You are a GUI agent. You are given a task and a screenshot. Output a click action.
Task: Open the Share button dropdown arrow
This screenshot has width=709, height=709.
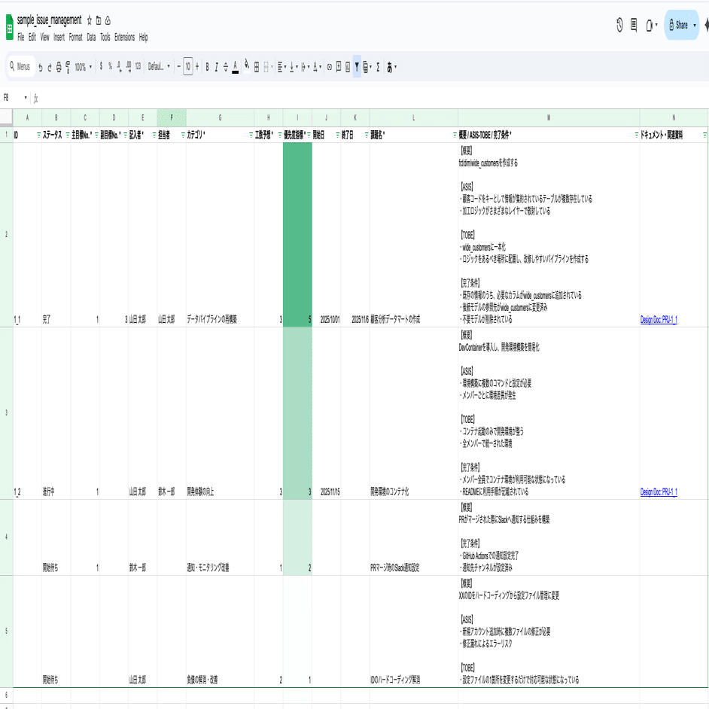[695, 25]
